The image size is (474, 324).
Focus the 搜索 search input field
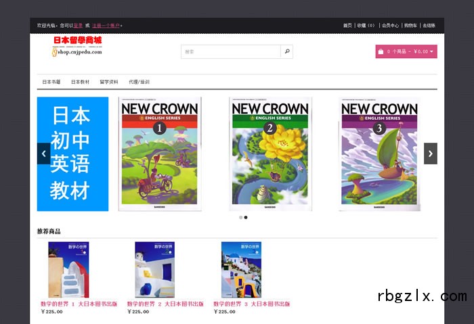coord(231,51)
